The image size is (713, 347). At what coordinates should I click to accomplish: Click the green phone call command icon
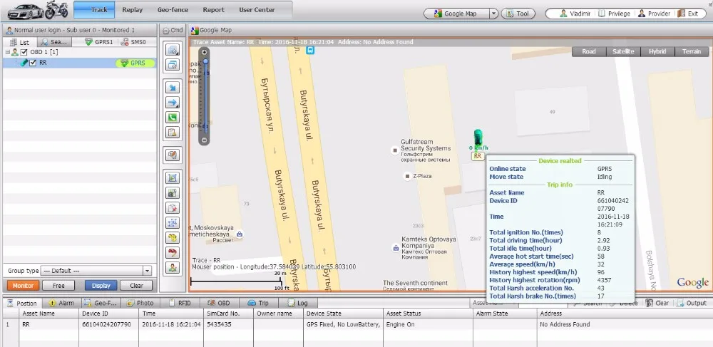click(172, 118)
